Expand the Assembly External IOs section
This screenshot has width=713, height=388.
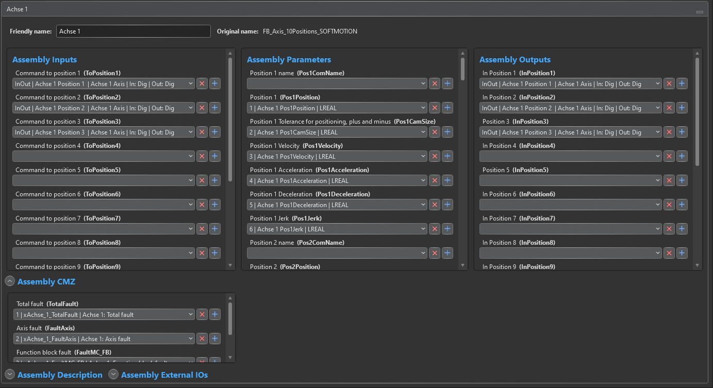point(113,375)
